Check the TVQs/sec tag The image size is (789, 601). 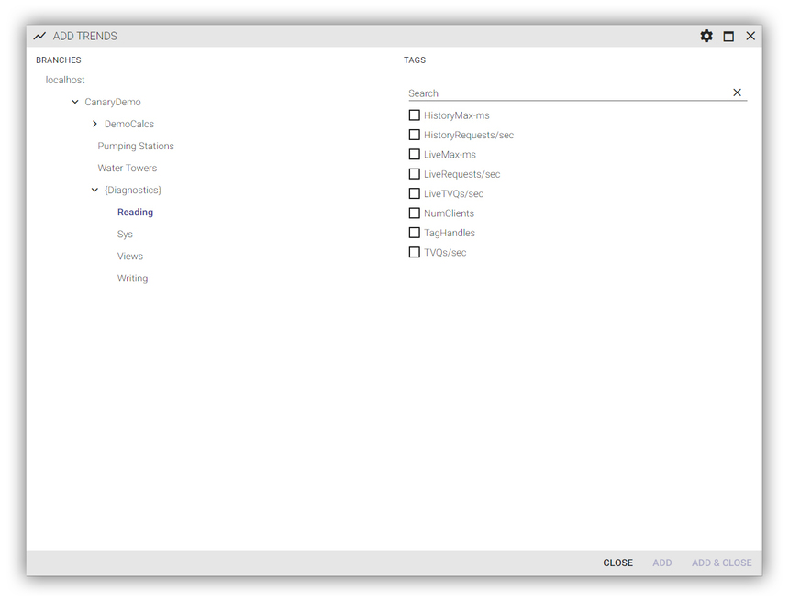point(414,252)
